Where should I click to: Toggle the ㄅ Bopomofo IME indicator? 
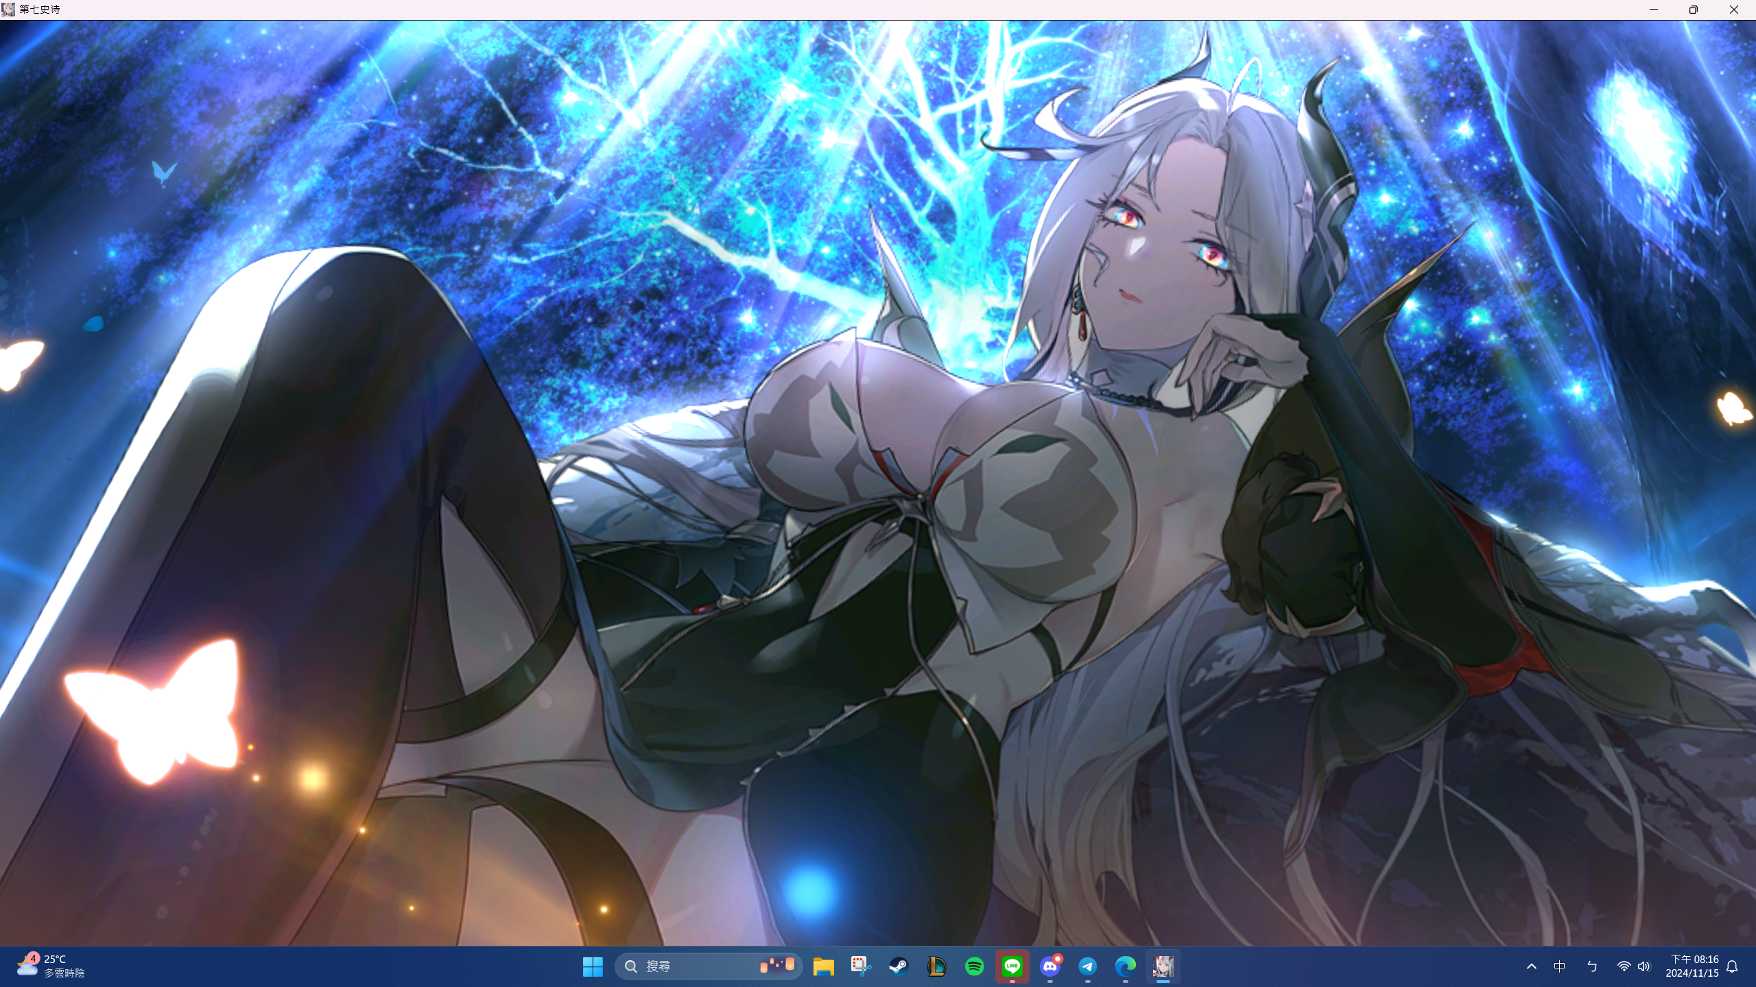(x=1592, y=966)
